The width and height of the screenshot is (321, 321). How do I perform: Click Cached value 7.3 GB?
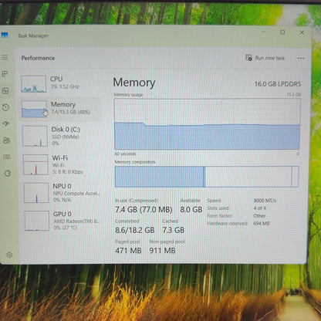point(174,230)
